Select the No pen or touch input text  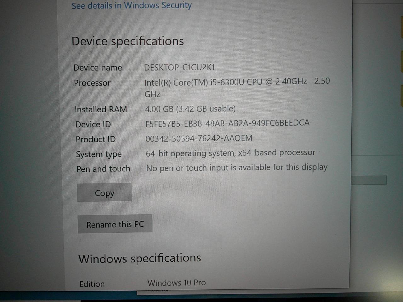coord(237,167)
